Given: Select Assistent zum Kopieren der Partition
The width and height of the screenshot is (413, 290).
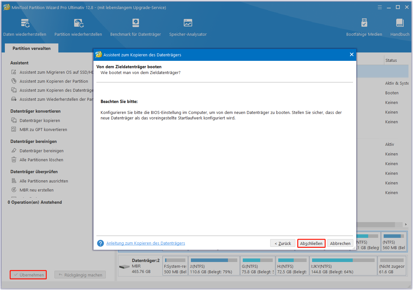Looking at the screenshot, I should pos(54,81).
